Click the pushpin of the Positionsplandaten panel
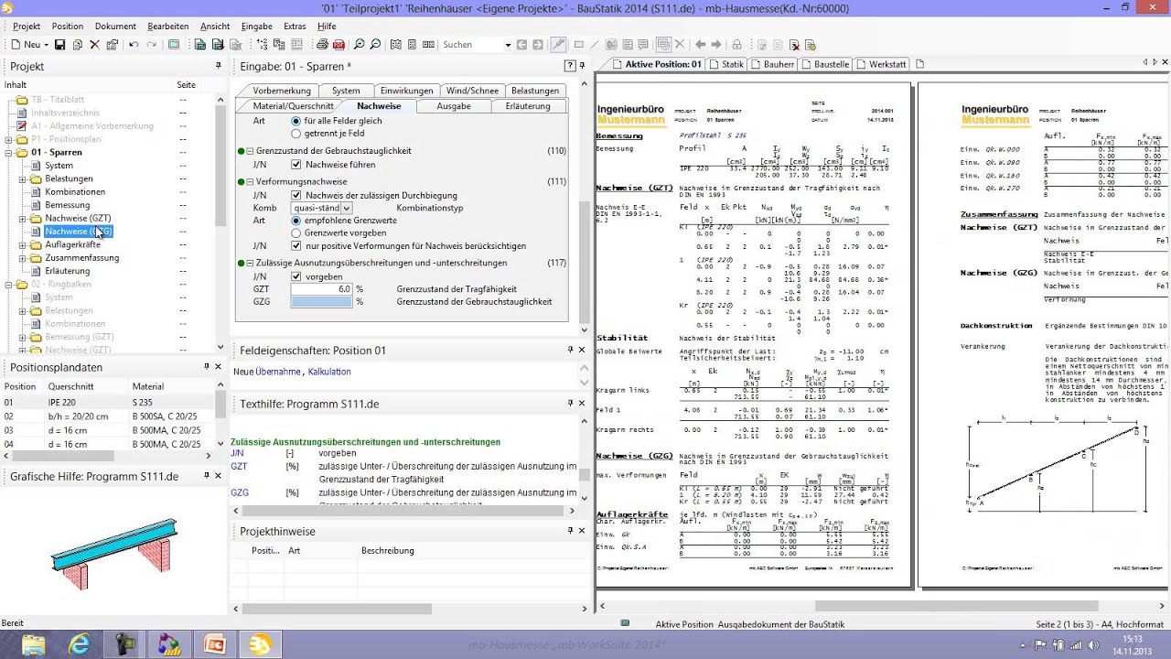Viewport: 1171px width, 659px height. click(x=208, y=367)
